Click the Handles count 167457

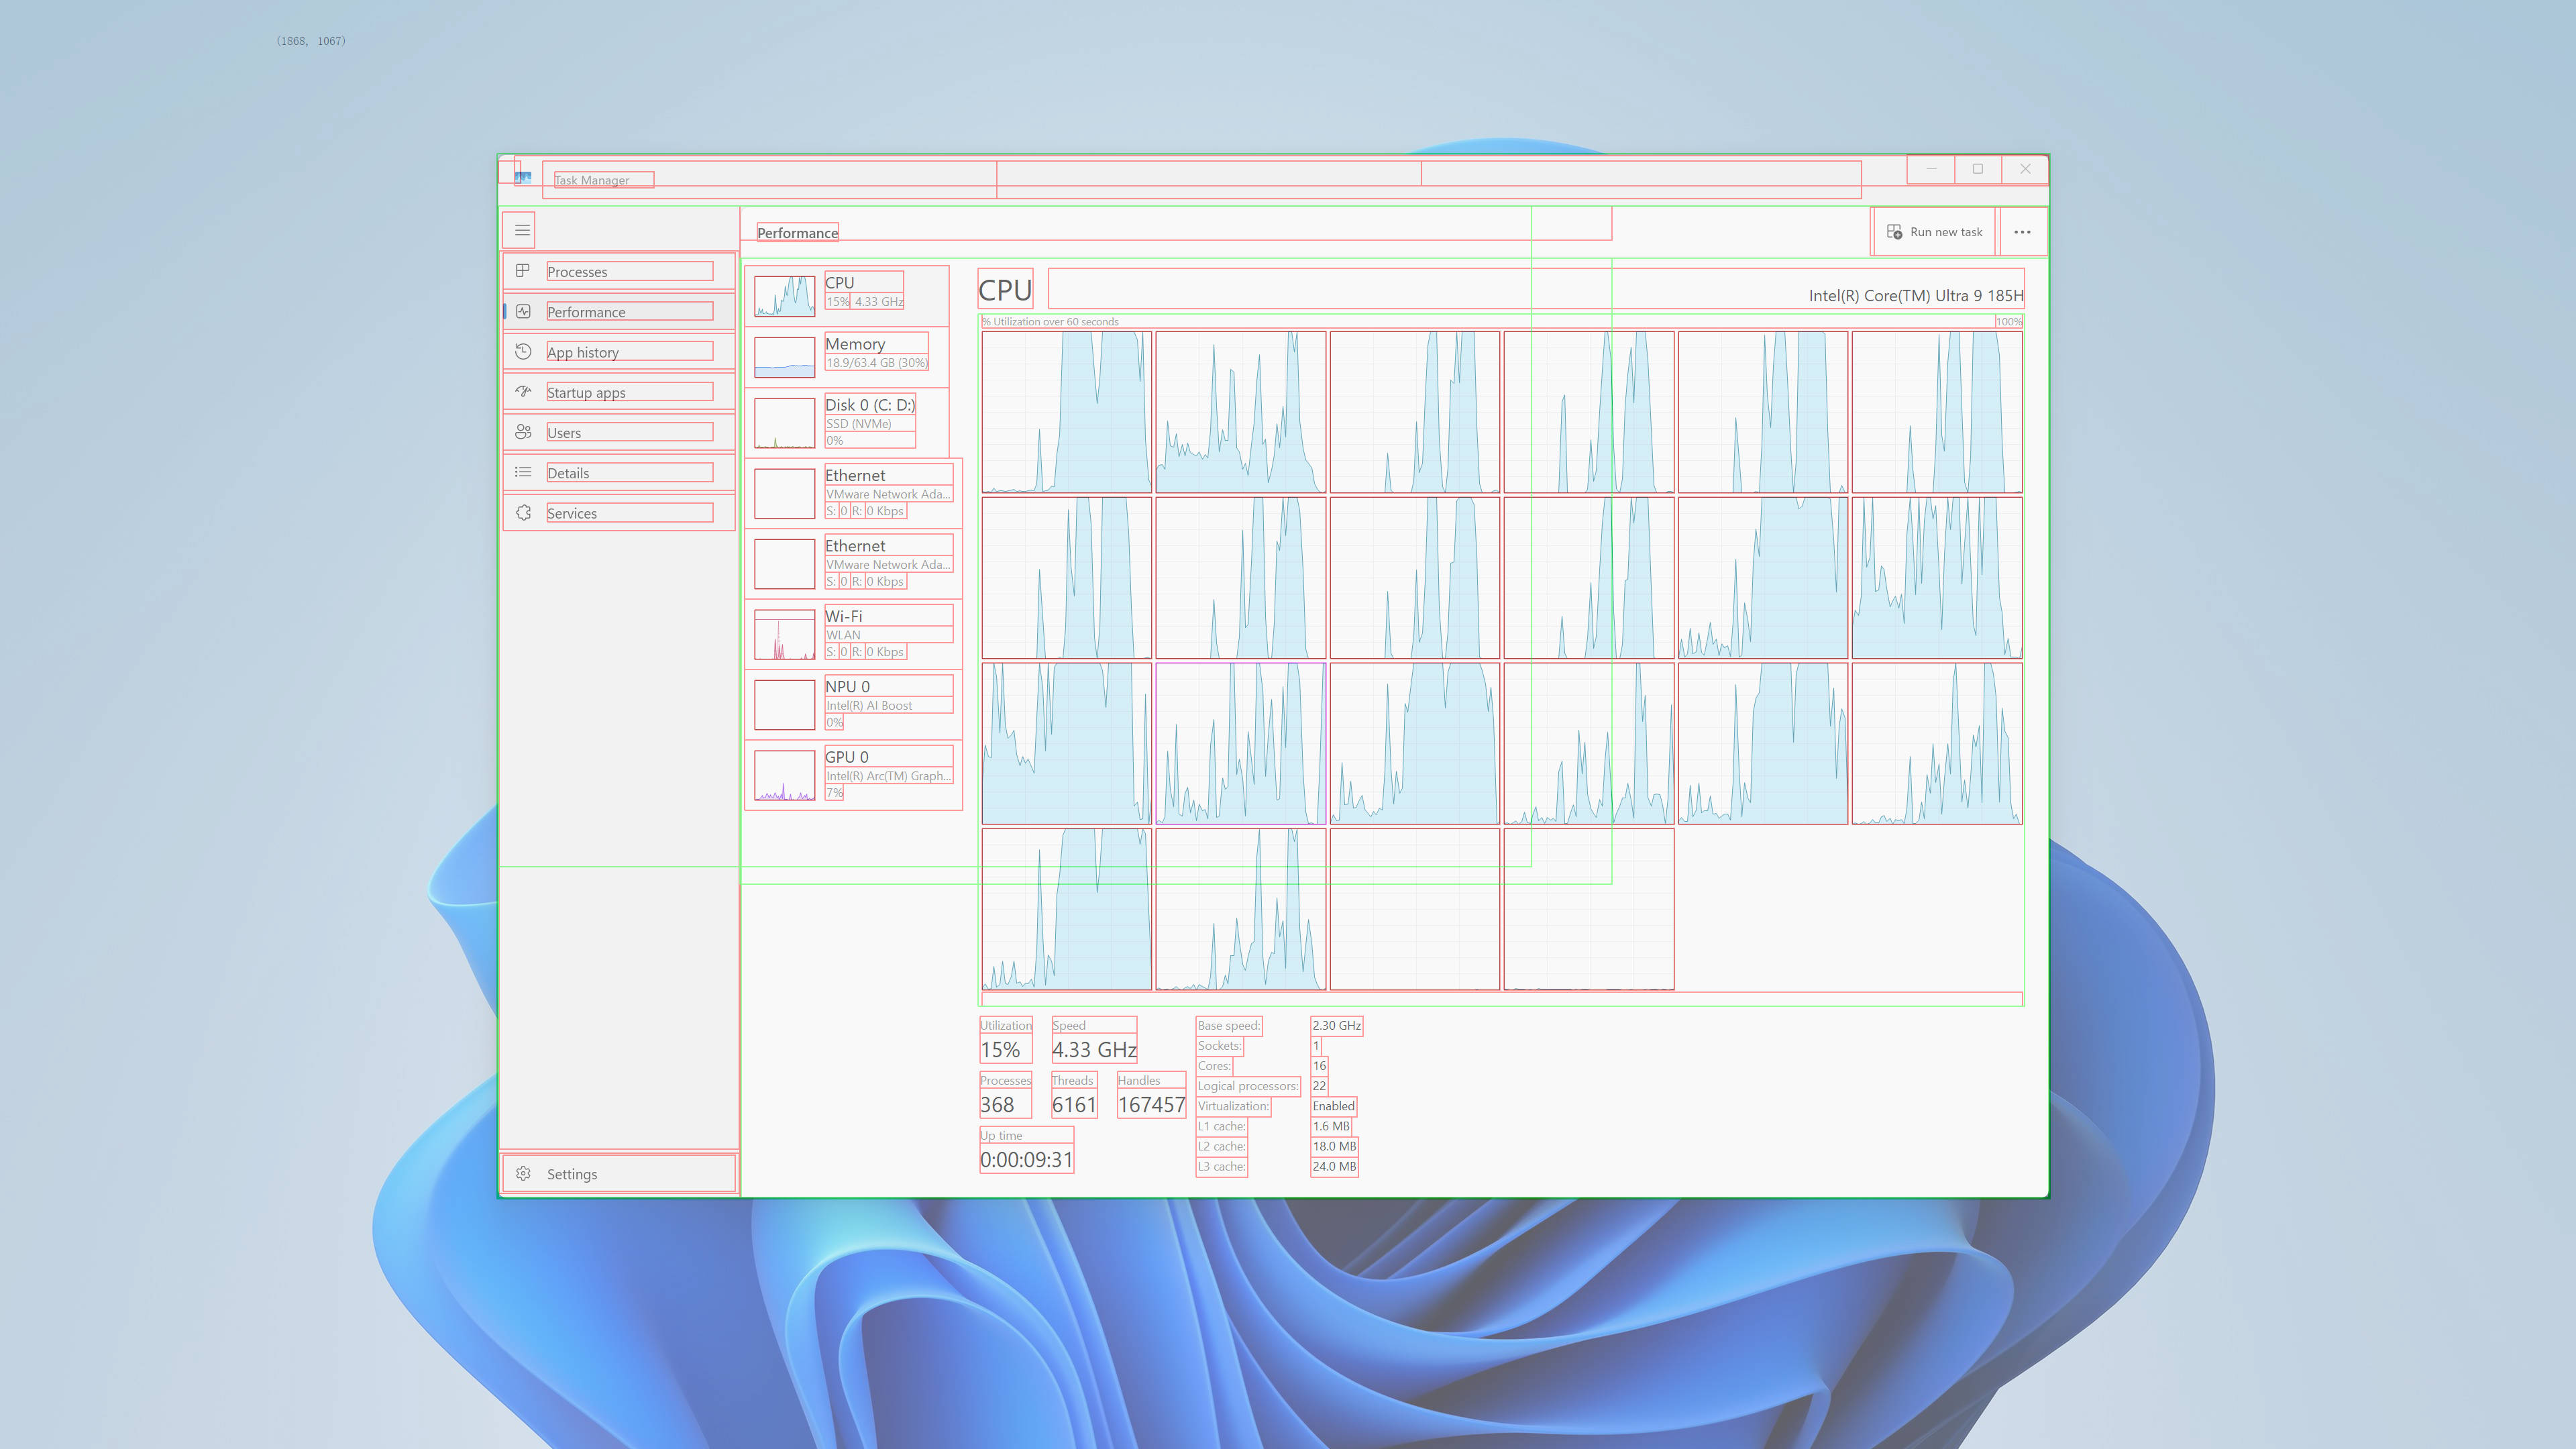1151,1105
